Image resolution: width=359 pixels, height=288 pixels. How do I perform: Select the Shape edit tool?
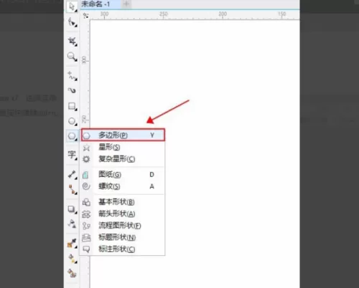tap(72, 22)
